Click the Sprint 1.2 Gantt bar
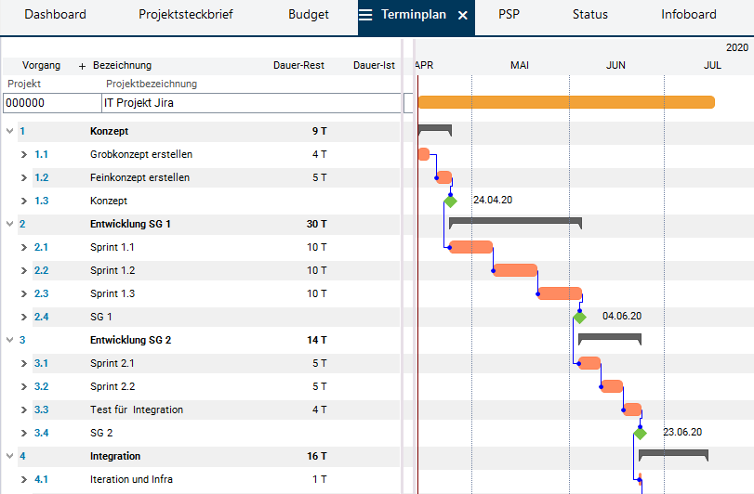The image size is (754, 494). [x=515, y=270]
